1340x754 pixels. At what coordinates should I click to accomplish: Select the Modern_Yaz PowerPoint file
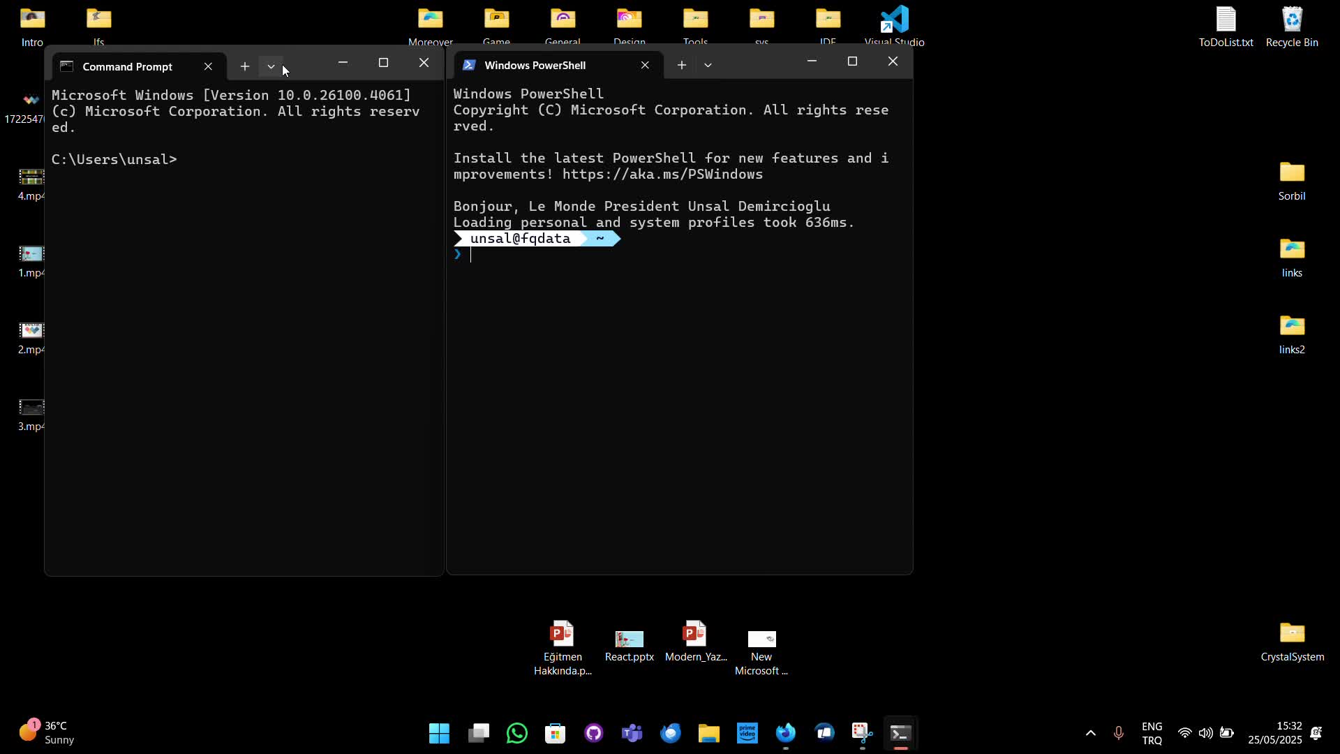coord(696,642)
